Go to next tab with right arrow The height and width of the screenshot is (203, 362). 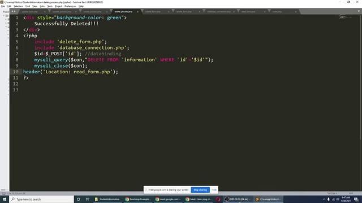tap(15, 11)
